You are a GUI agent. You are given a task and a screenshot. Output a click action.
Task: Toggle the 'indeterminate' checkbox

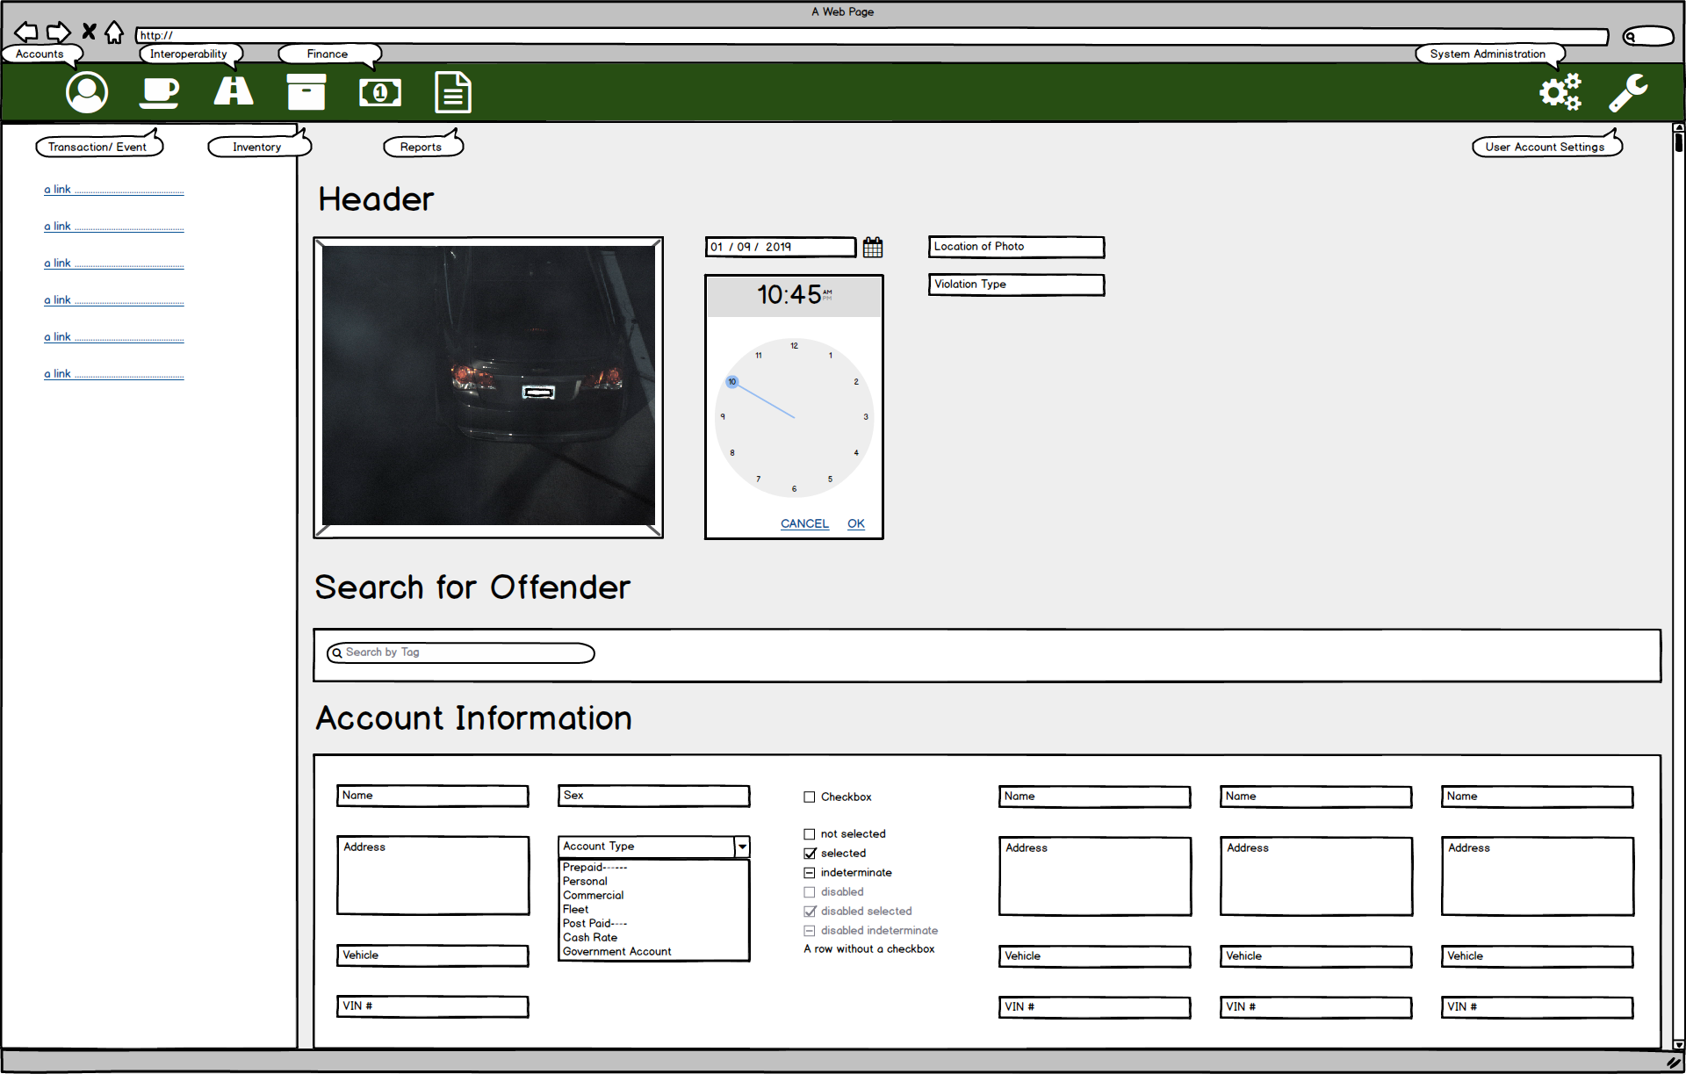[x=810, y=873]
